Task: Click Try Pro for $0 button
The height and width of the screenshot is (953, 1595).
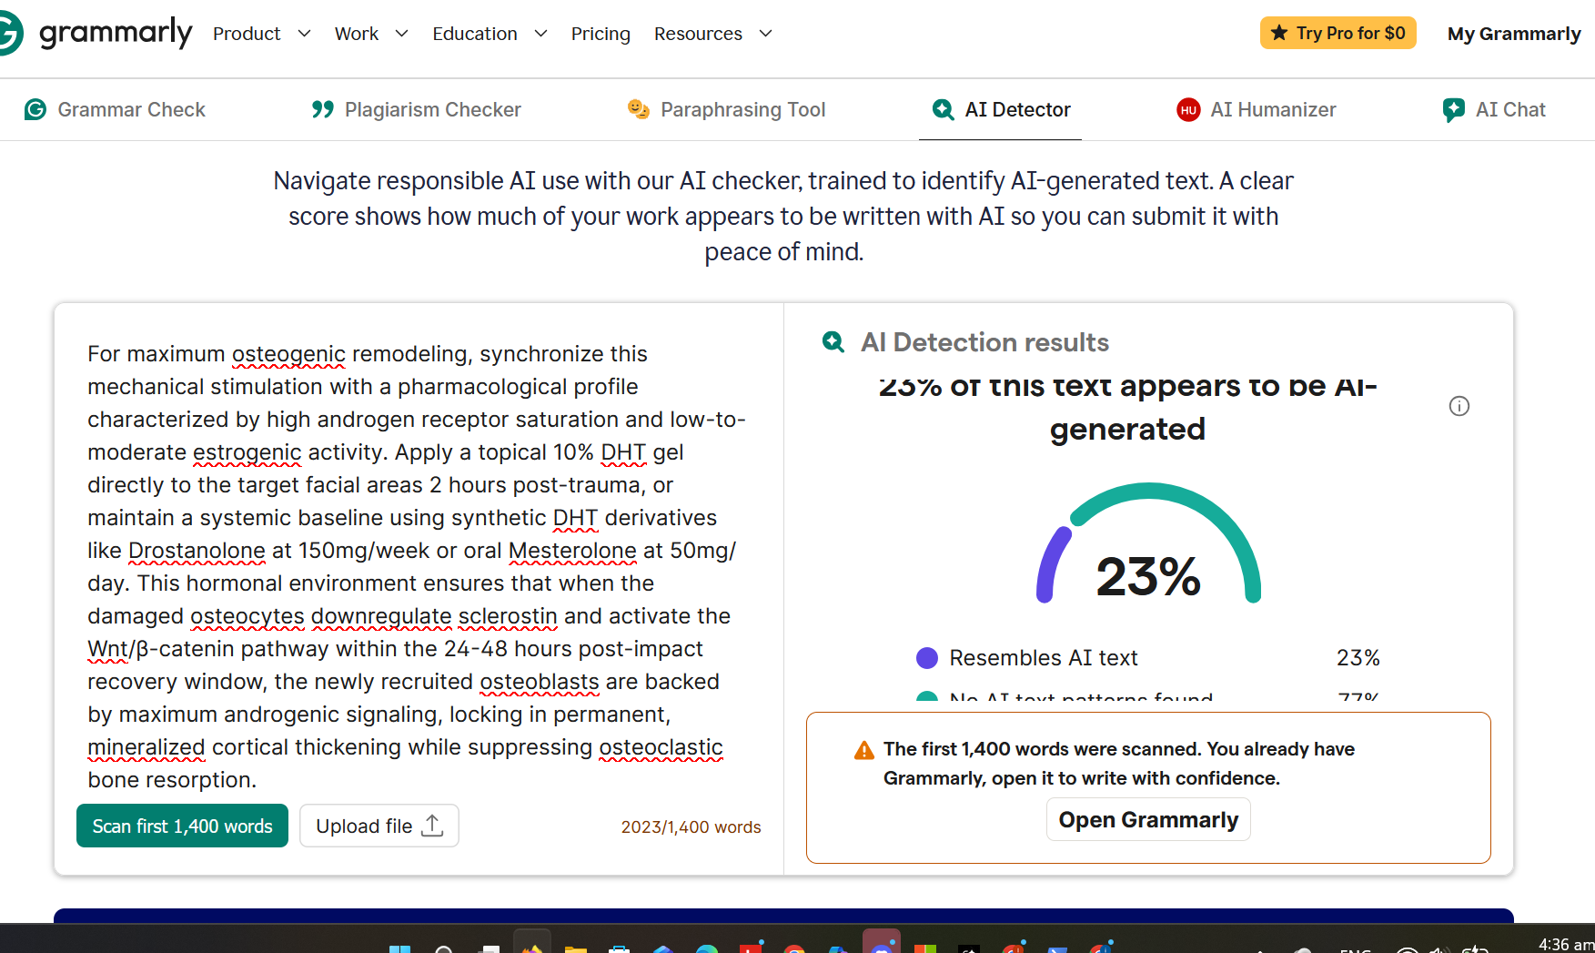Action: pos(1338,34)
